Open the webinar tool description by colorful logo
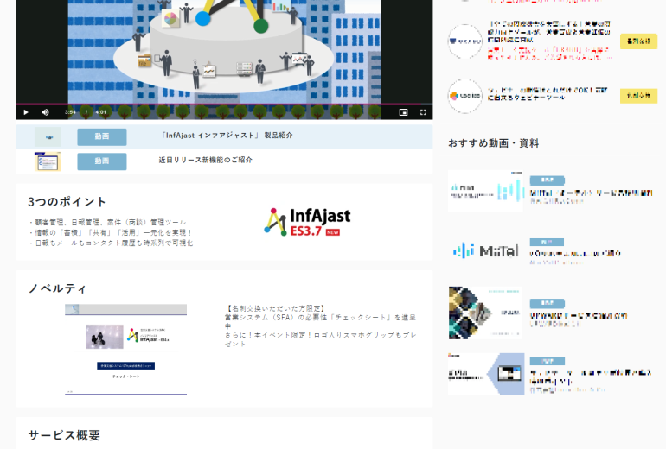The width and height of the screenshot is (666, 449). [548, 94]
